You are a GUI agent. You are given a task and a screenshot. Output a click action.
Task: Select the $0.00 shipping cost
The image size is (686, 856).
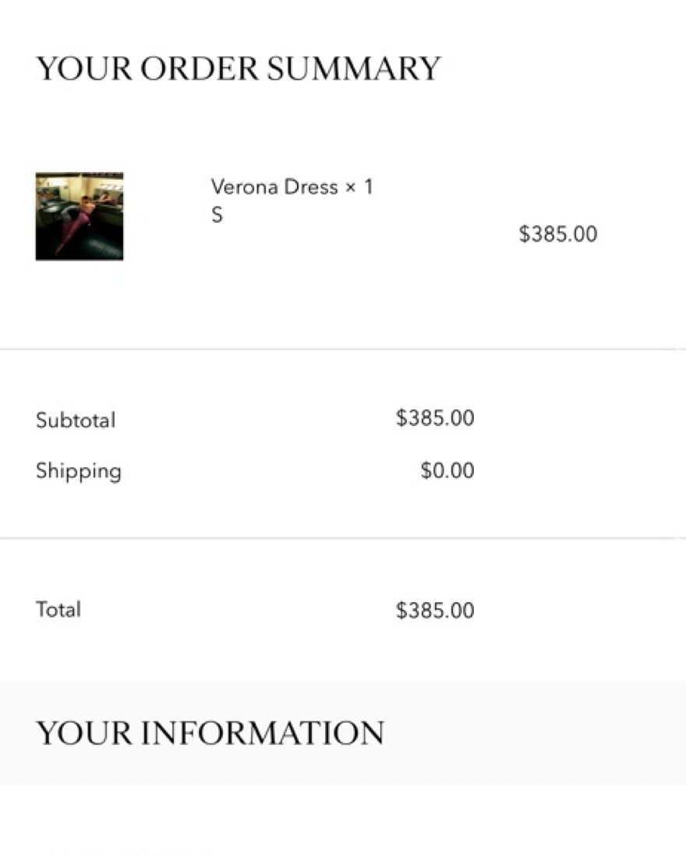coord(447,470)
